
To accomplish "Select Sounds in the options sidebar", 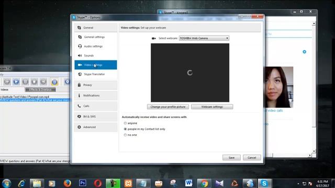I will (96, 55).
